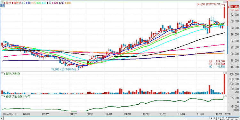
Task: Select the 15-day moving average legend
Action: tap(34, 3)
